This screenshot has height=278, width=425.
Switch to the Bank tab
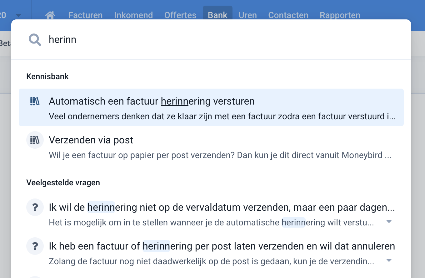pos(217,15)
